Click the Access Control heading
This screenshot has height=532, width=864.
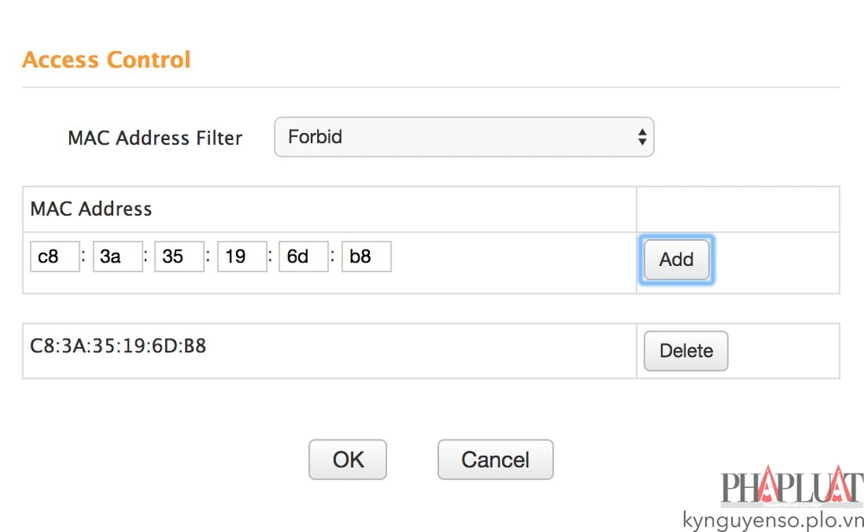click(x=106, y=60)
